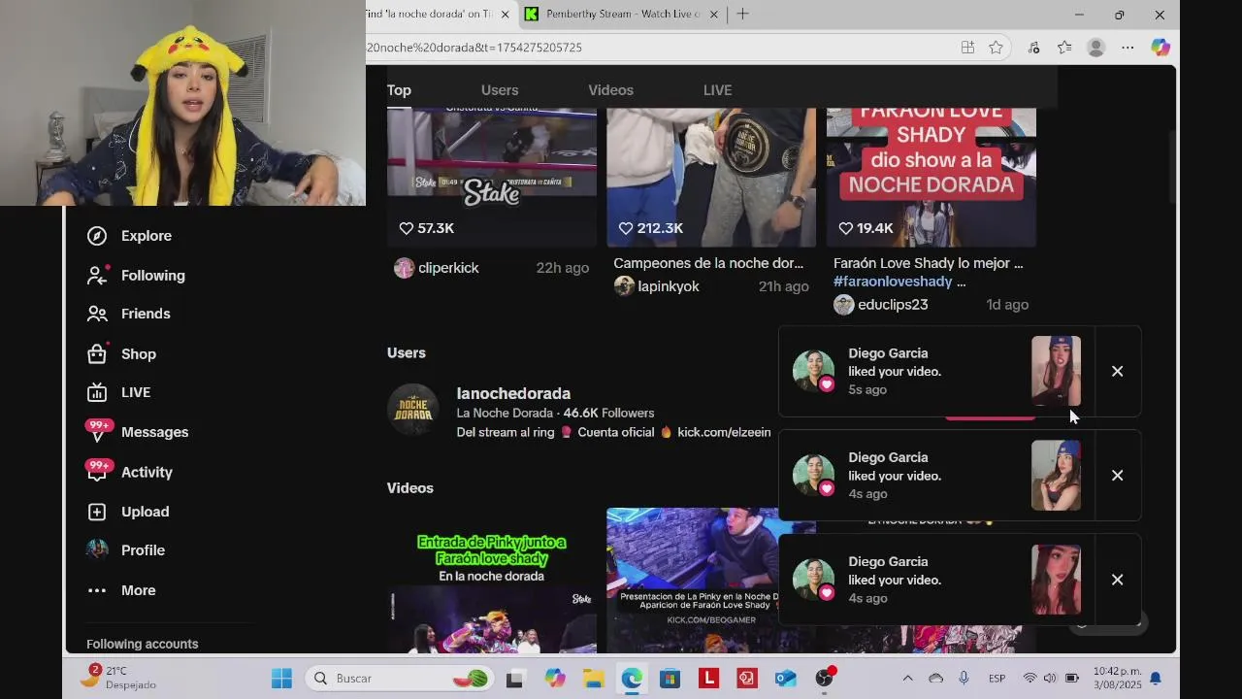Open the split screen icon in address bar

click(x=967, y=47)
